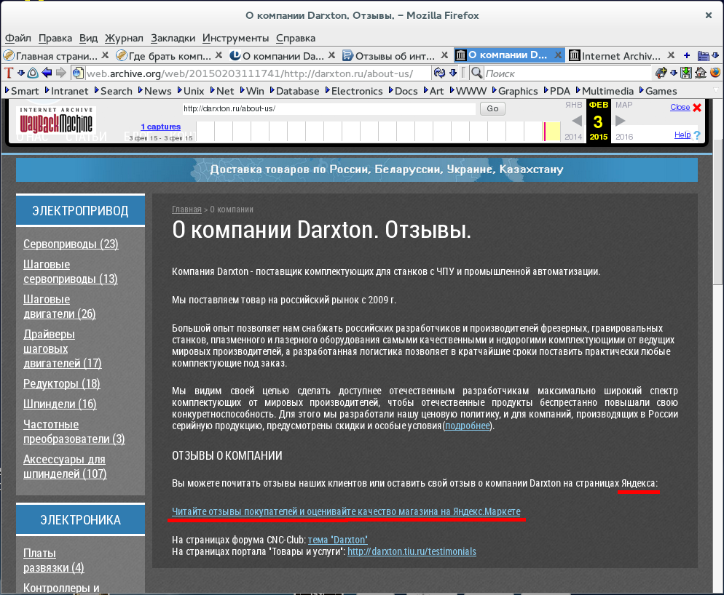Open a new tab with the plus icon
724x595 pixels.
[687, 55]
